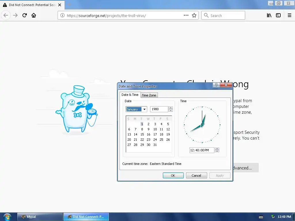Click the time field 12:40:00 PM
Screen dimensions: 295x221
(x=202, y=150)
